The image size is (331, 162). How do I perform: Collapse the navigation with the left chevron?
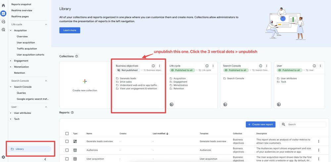[45, 159]
